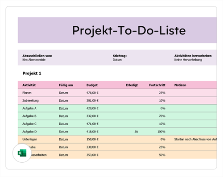Select 'Datum' value below Stichtag

pos(117,60)
